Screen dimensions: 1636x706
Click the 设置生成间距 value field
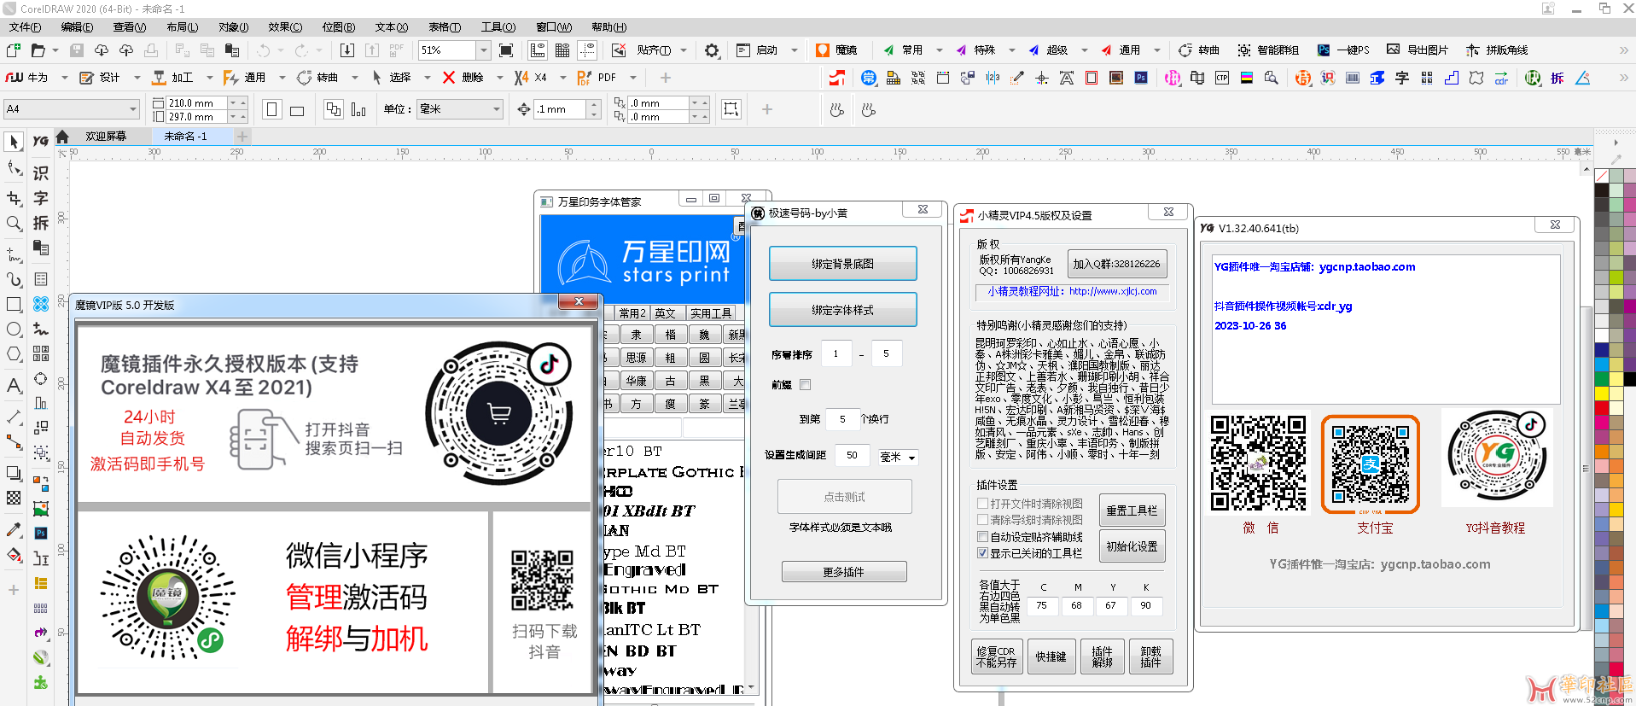coord(853,456)
